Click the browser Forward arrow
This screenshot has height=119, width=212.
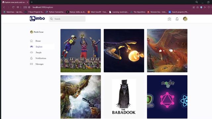point(8,7)
